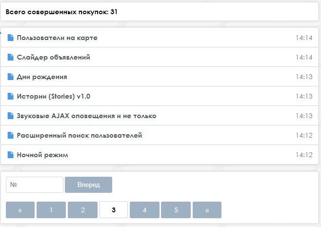Click file icon beside Звуковые AJAX оповещения

[x=10, y=116]
